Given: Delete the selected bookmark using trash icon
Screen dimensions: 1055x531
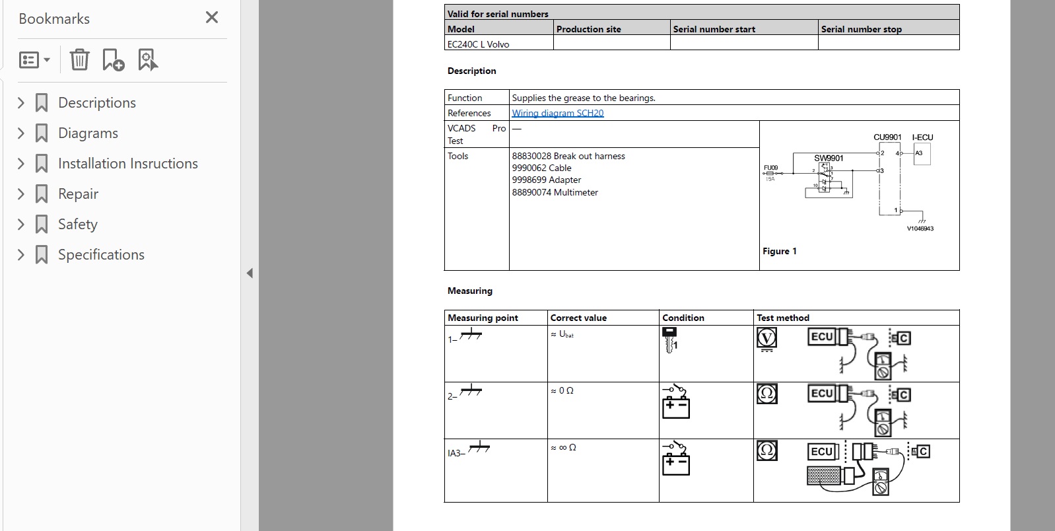Looking at the screenshot, I should (79, 60).
